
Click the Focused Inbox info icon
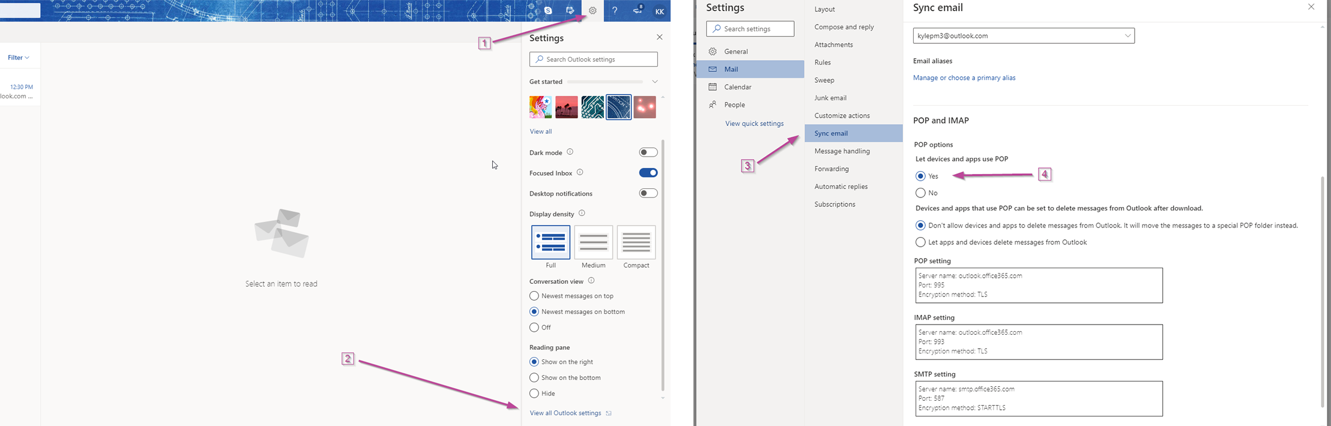tap(580, 172)
